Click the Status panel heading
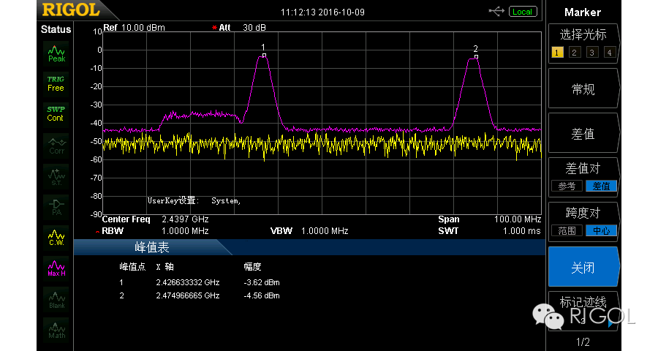The width and height of the screenshot is (658, 351). click(56, 29)
